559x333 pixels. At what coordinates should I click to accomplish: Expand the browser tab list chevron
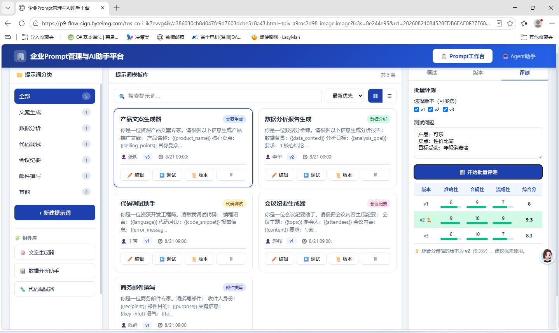[8, 8]
